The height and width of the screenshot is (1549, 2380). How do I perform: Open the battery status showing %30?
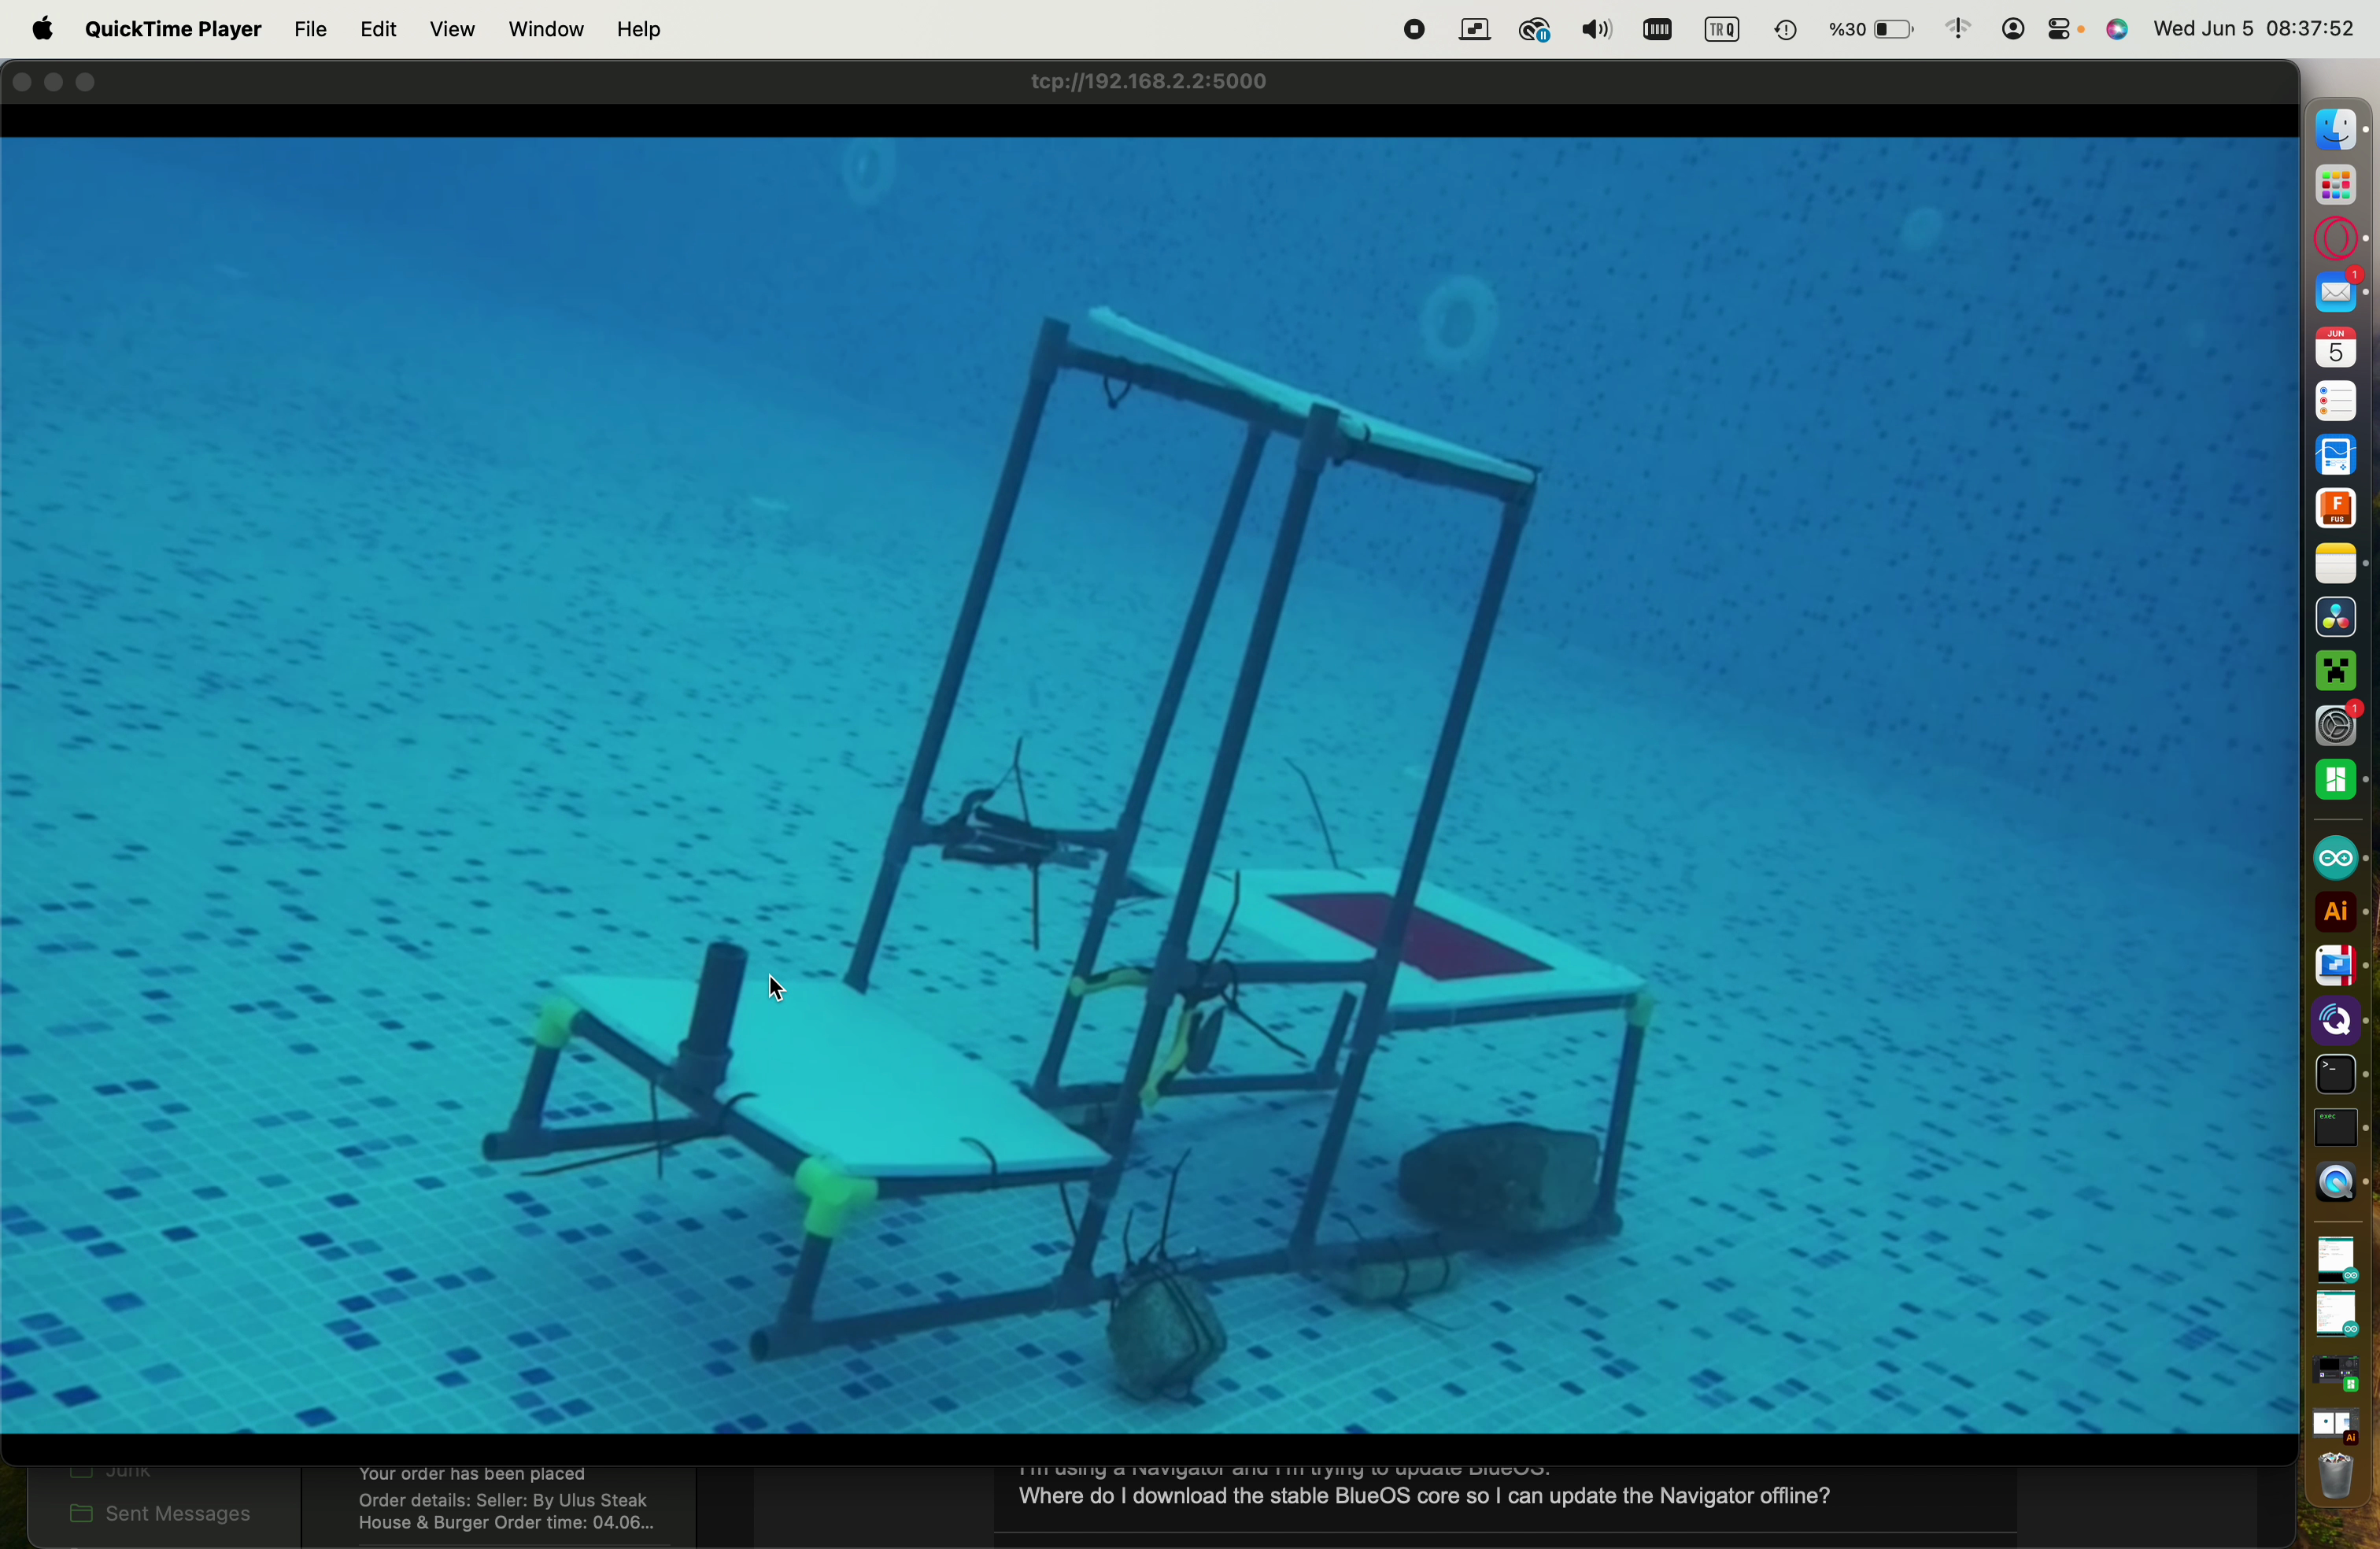pos(1871,31)
